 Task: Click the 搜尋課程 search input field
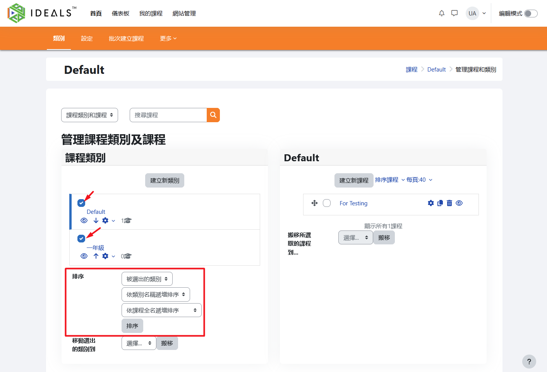point(168,115)
